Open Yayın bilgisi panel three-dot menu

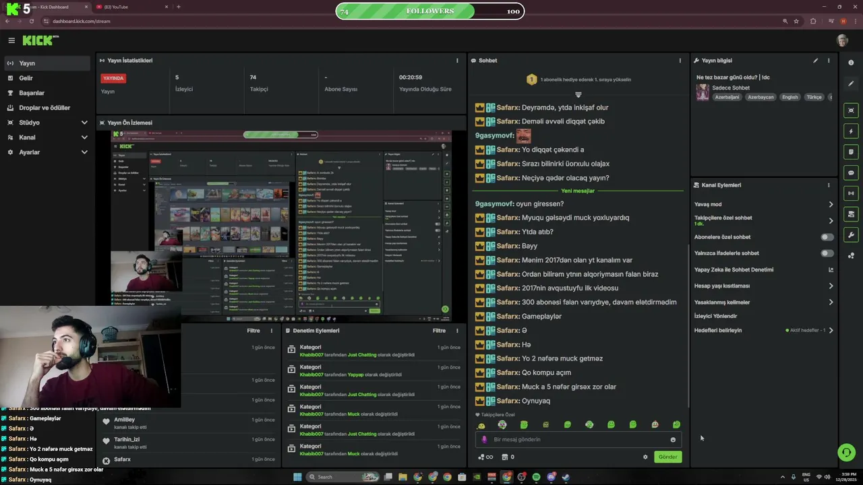click(829, 61)
